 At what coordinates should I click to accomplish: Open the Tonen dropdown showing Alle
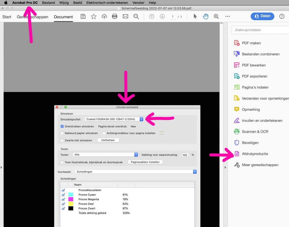click(105, 155)
